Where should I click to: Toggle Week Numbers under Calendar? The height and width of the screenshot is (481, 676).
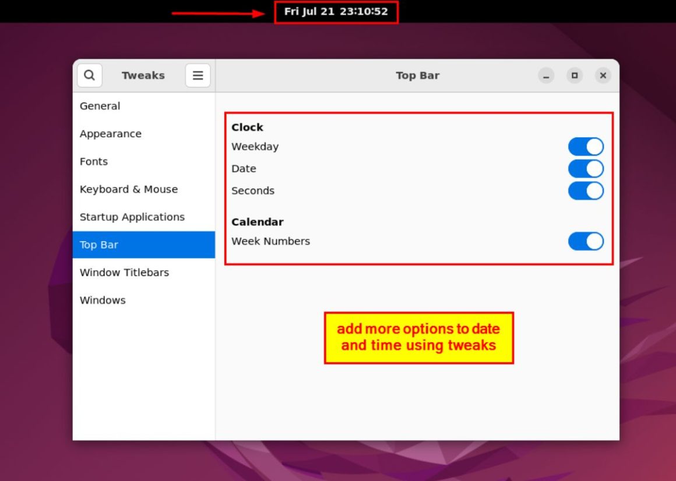(x=585, y=241)
